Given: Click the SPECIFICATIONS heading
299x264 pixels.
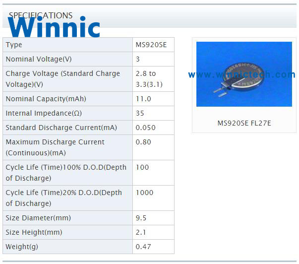Looking at the screenshot, I should [x=41, y=15].
